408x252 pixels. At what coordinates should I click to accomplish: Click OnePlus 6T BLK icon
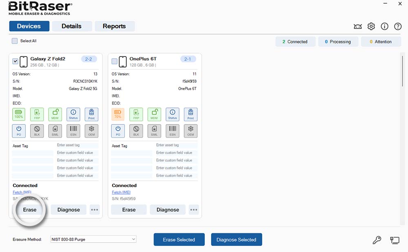coord(136,131)
